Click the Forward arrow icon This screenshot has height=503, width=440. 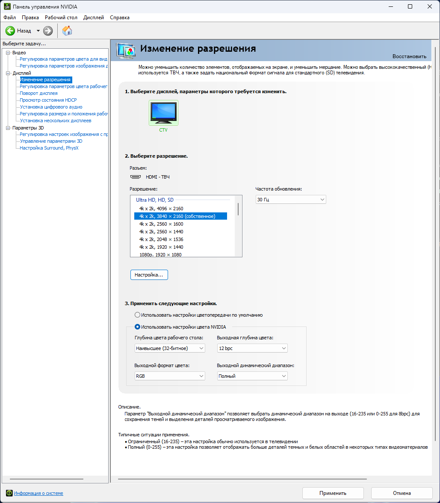(x=48, y=31)
